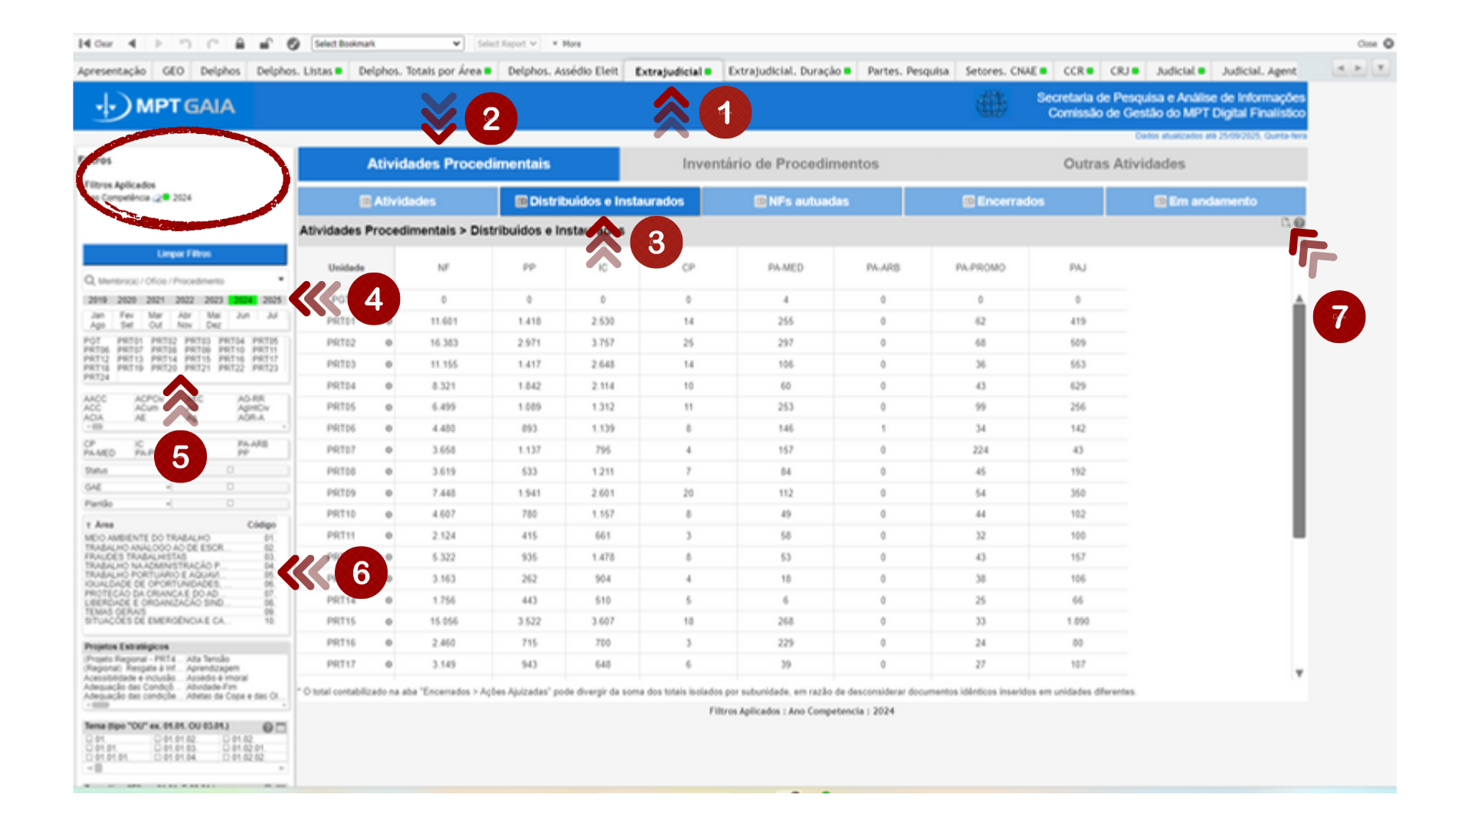Expand the More toolbar menu
1471x827 pixels.
(x=567, y=44)
